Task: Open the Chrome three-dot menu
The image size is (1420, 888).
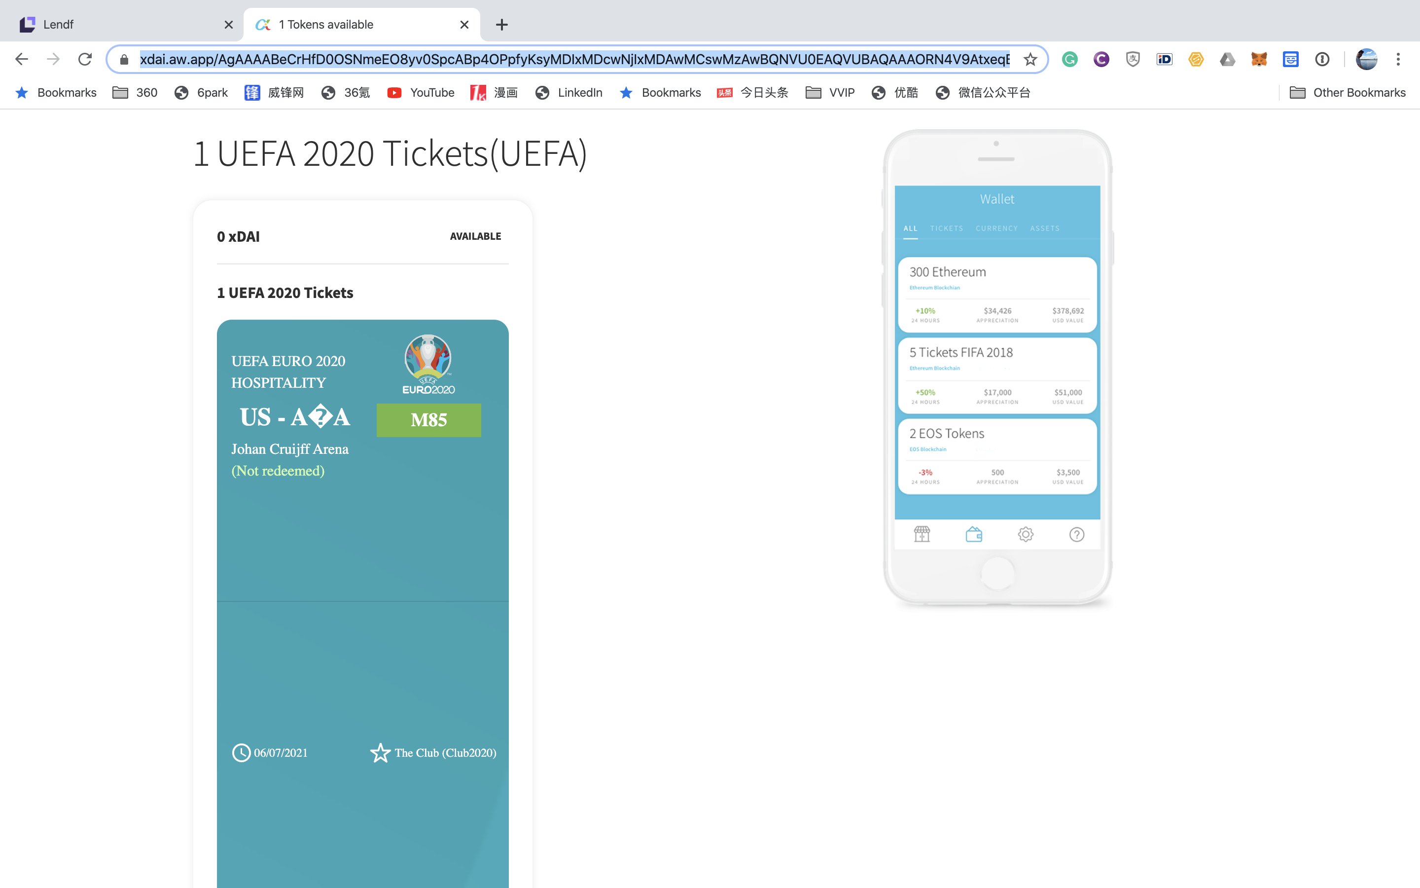Action: point(1399,59)
